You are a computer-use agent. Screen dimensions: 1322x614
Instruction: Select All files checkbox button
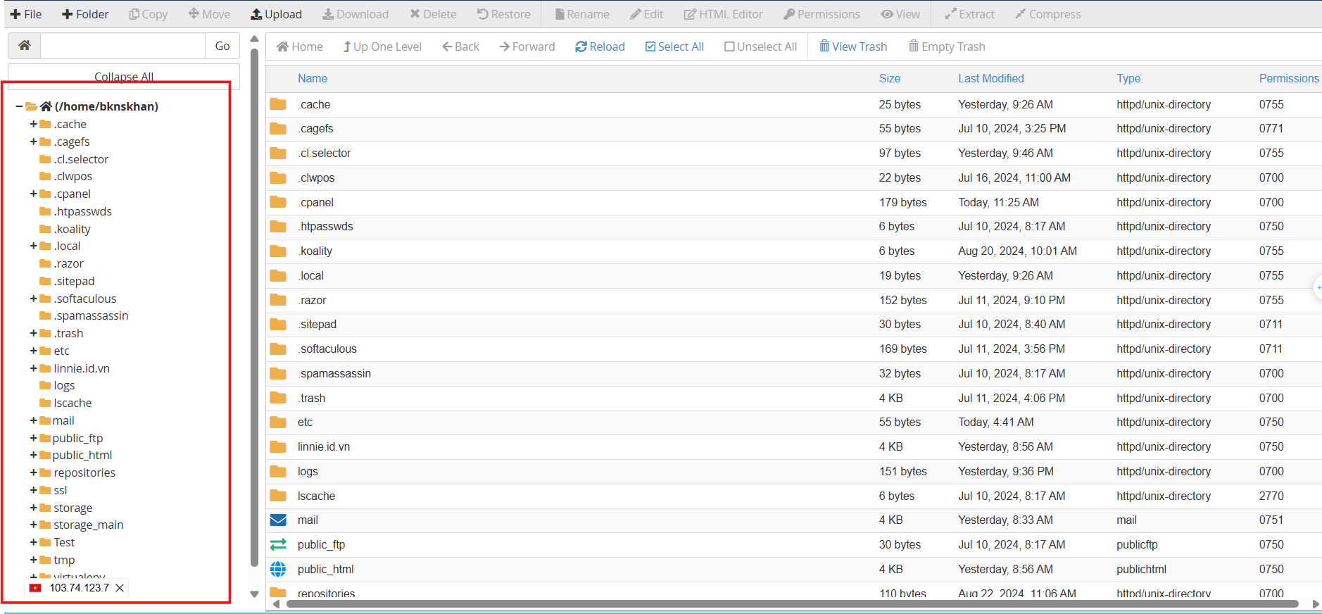[674, 46]
